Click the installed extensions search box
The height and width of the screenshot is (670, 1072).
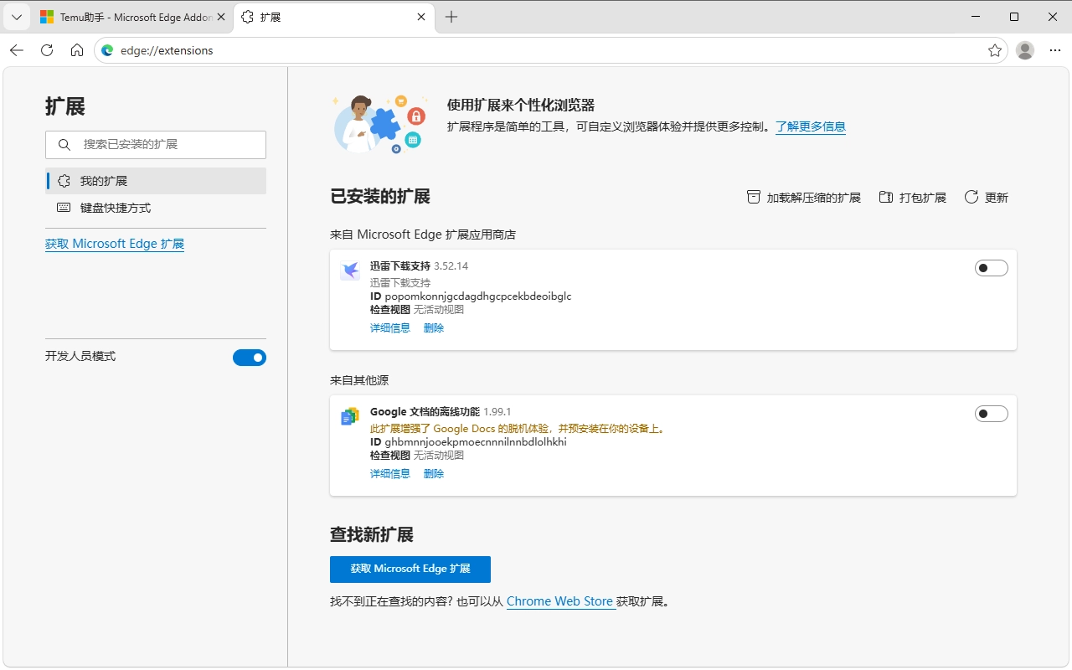[156, 144]
